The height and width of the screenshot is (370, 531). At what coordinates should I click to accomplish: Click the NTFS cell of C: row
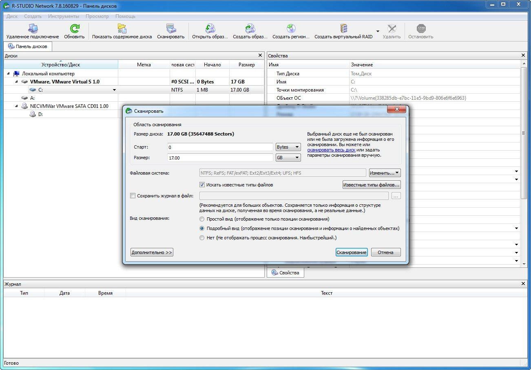(x=182, y=90)
